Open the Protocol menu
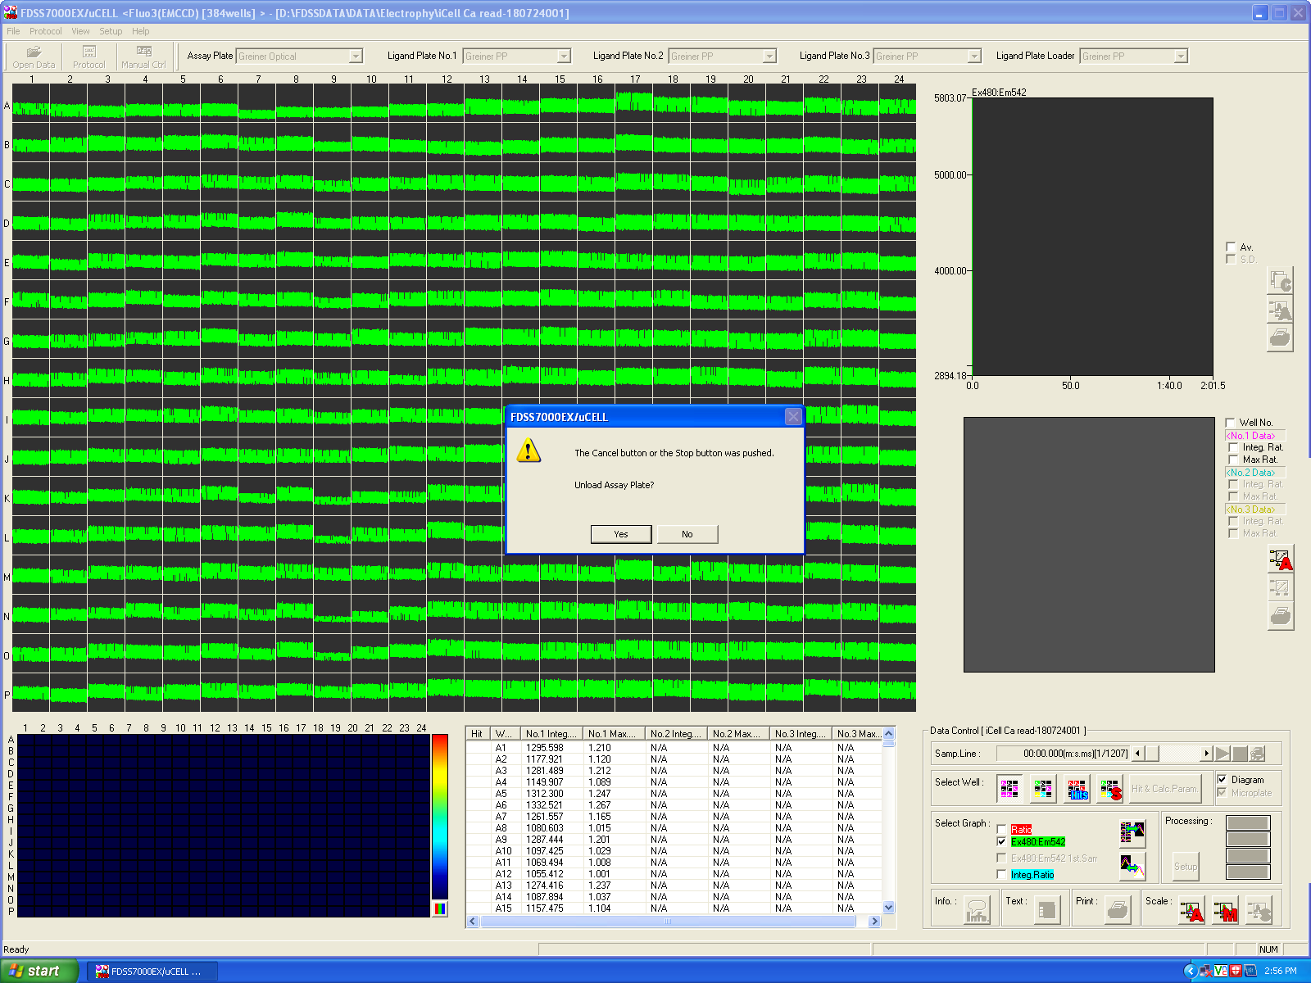This screenshot has height=983, width=1311. (45, 31)
